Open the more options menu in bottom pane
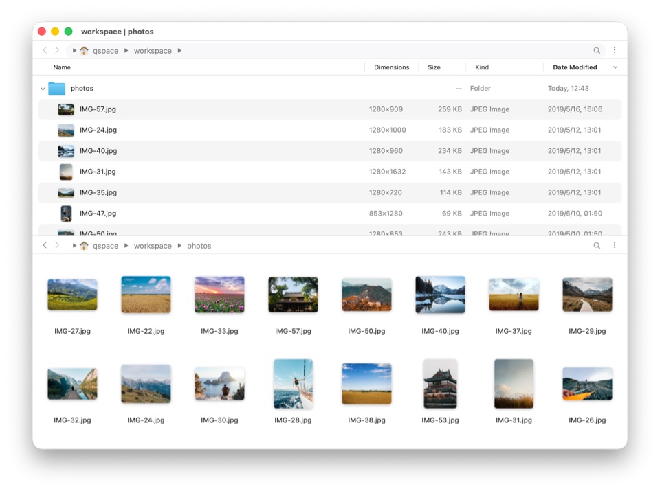Viewport: 660px width, 491px height. [614, 245]
